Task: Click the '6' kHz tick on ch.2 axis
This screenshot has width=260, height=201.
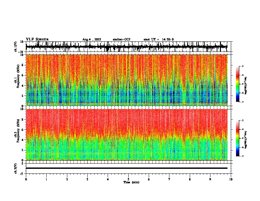Action: pos(23,130)
